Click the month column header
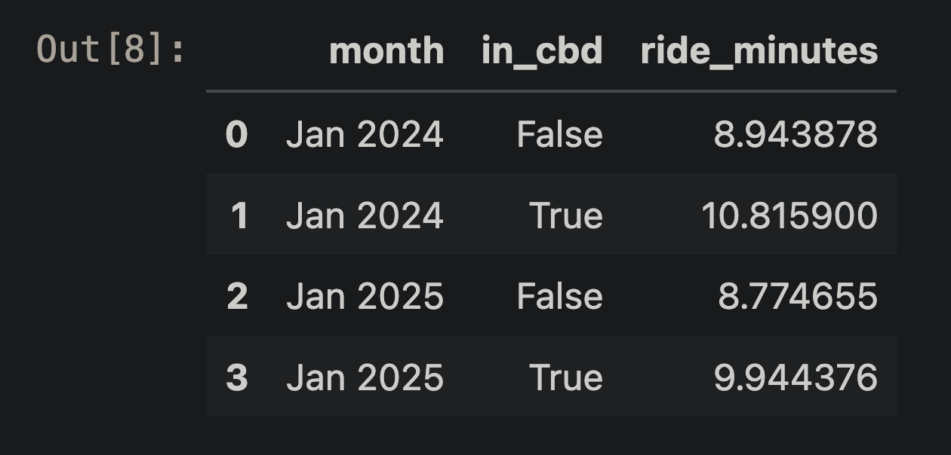The height and width of the screenshot is (455, 951). (386, 51)
